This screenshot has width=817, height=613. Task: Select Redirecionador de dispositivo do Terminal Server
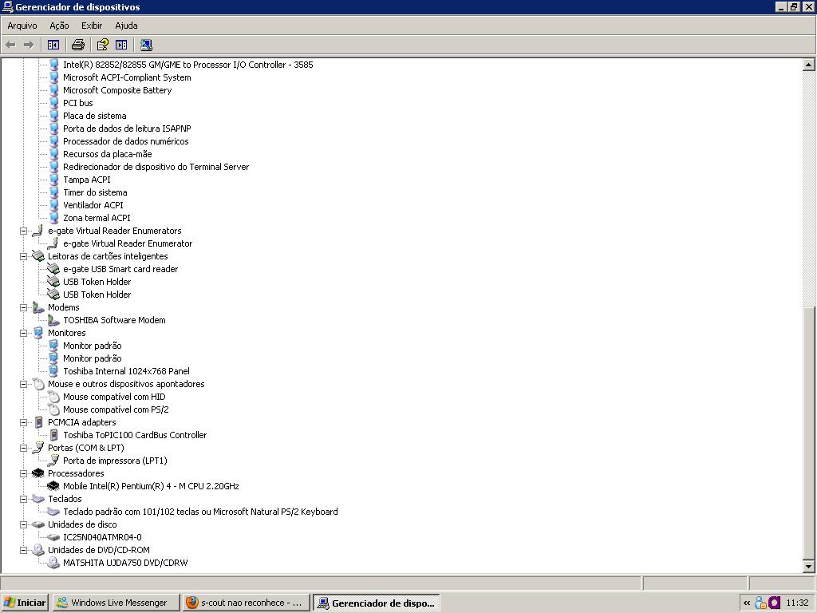[156, 167]
